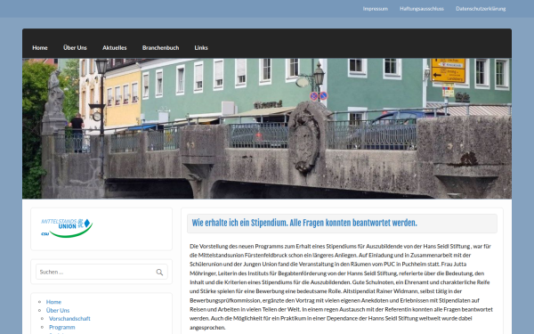The height and width of the screenshot is (334, 534).
Task: Click Über Uns in the sidebar list
Action: (58, 310)
